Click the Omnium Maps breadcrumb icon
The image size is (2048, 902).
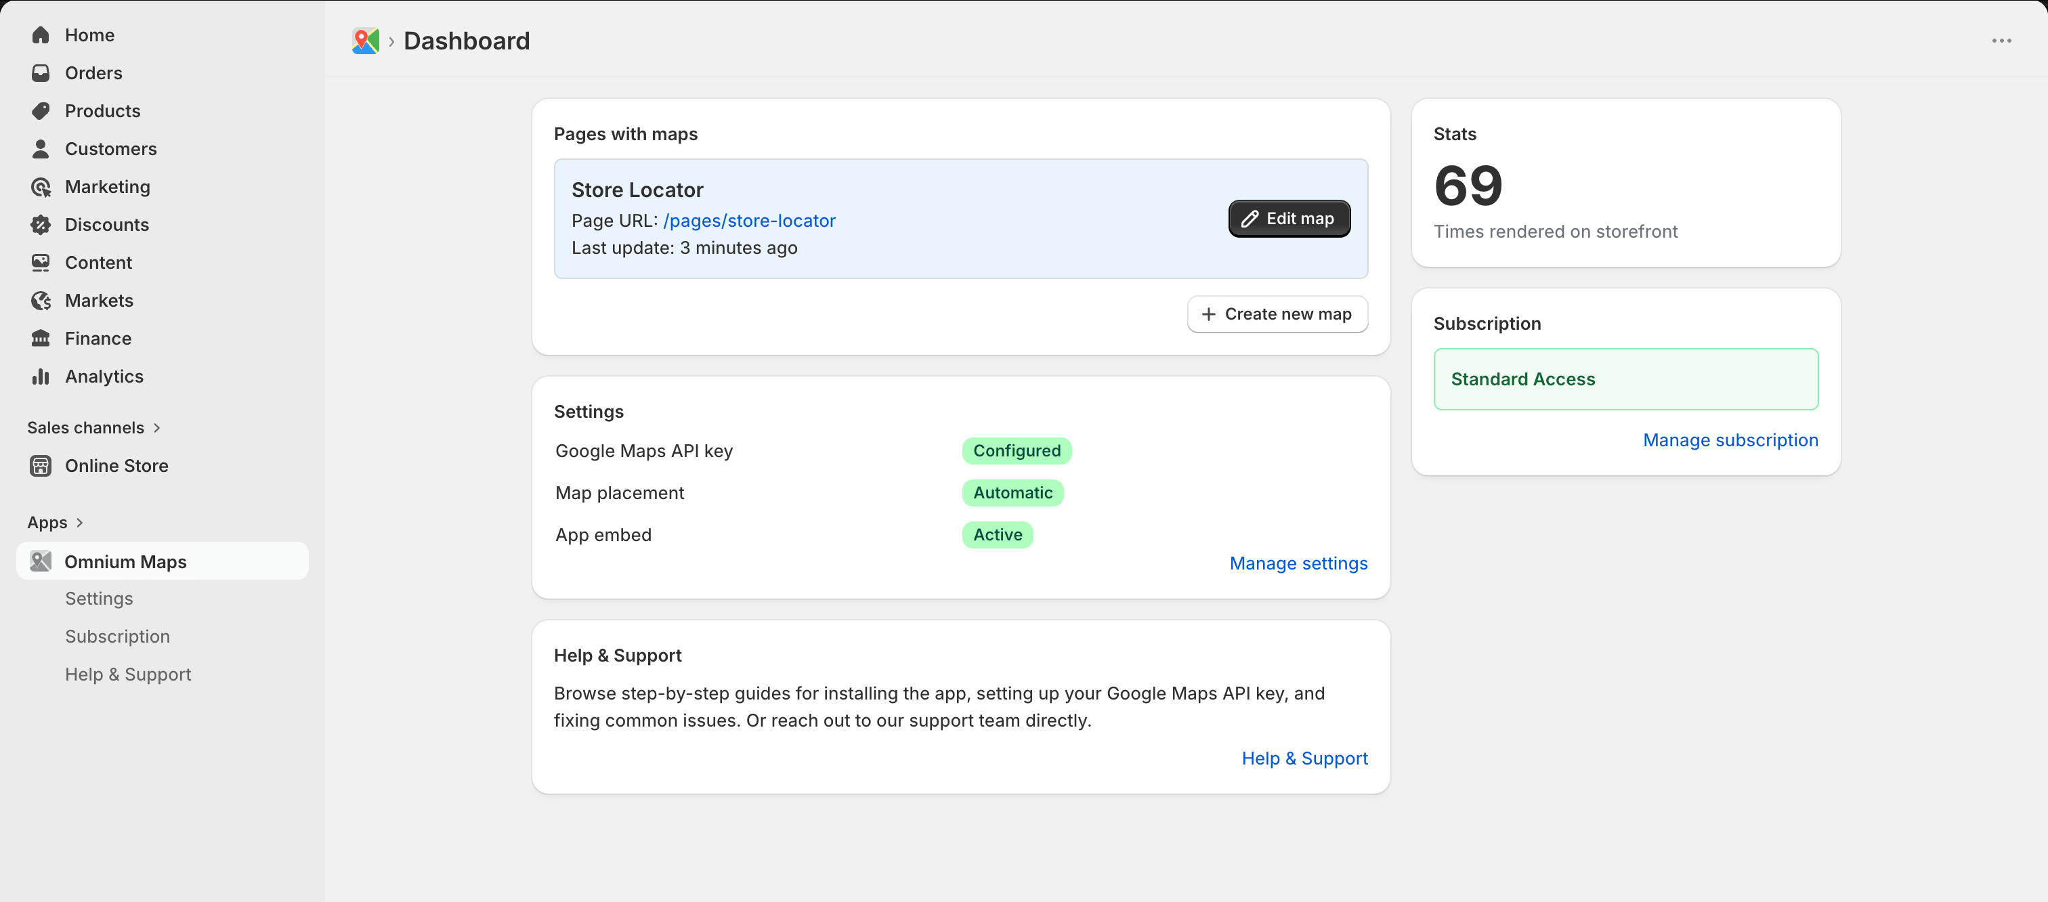point(365,41)
